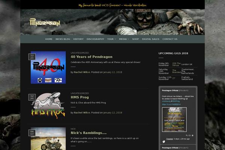This screenshot has height=150, width=225.
Task: Open the DIGITAL SALES page
Action: point(150,39)
